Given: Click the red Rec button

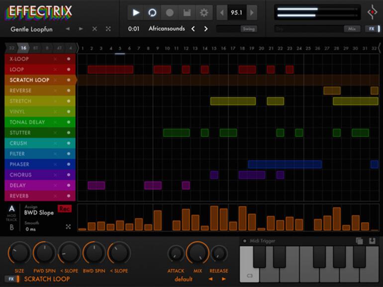Looking at the screenshot, I should pyautogui.click(x=65, y=209).
